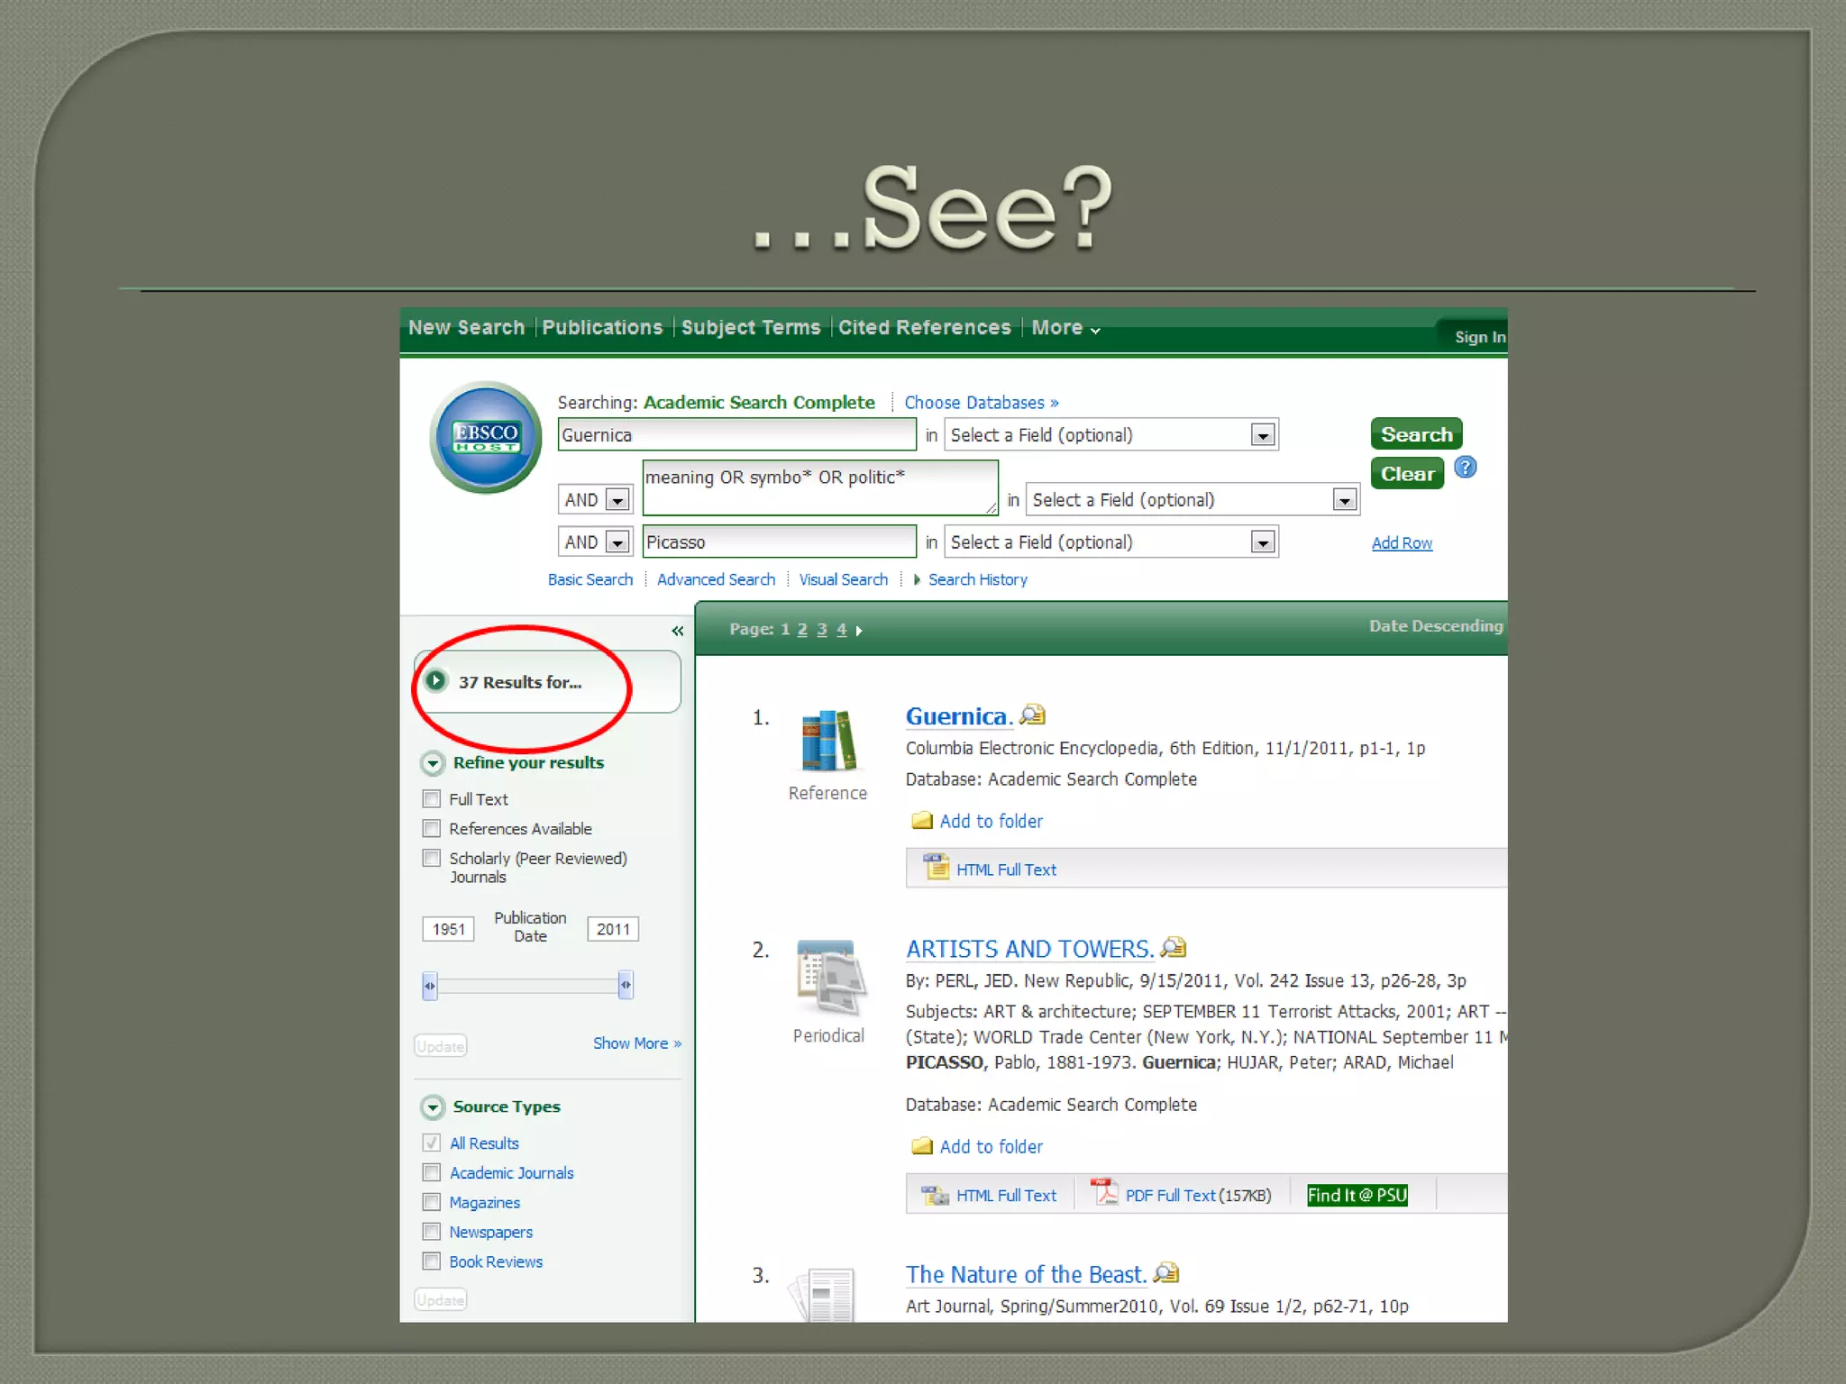Check the Scholarly (Peer Reviewed) Journals box
1846x1384 pixels.
[x=432, y=858]
